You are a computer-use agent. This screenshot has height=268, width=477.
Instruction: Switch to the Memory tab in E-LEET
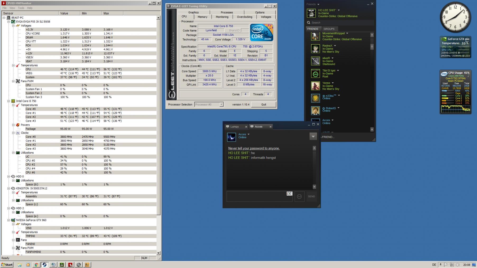click(202, 17)
